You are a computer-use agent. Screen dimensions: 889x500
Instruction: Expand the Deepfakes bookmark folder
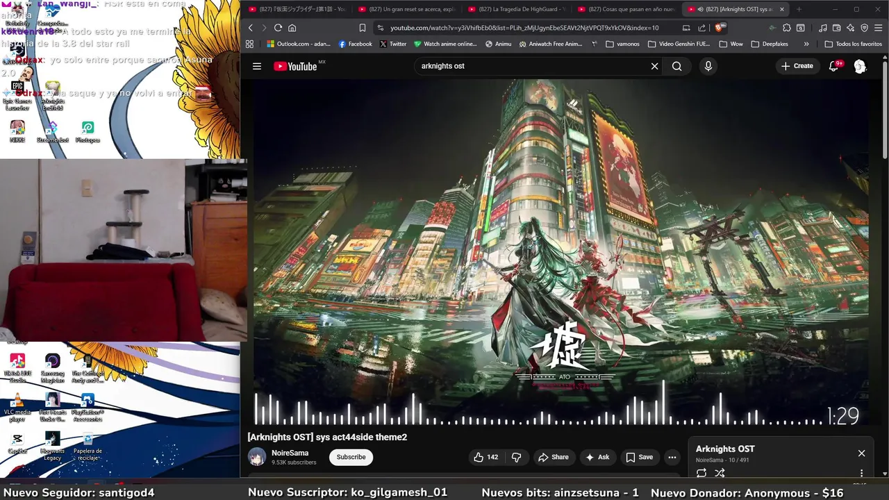tap(769, 44)
